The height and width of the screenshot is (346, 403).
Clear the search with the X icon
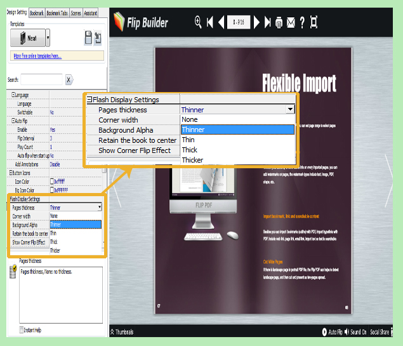point(69,80)
